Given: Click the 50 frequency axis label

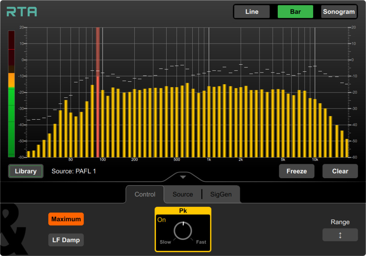Looking at the screenshot, I should point(70,160).
